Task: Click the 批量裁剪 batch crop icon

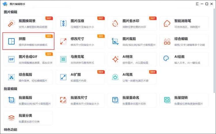Action: click(x=12, y=100)
